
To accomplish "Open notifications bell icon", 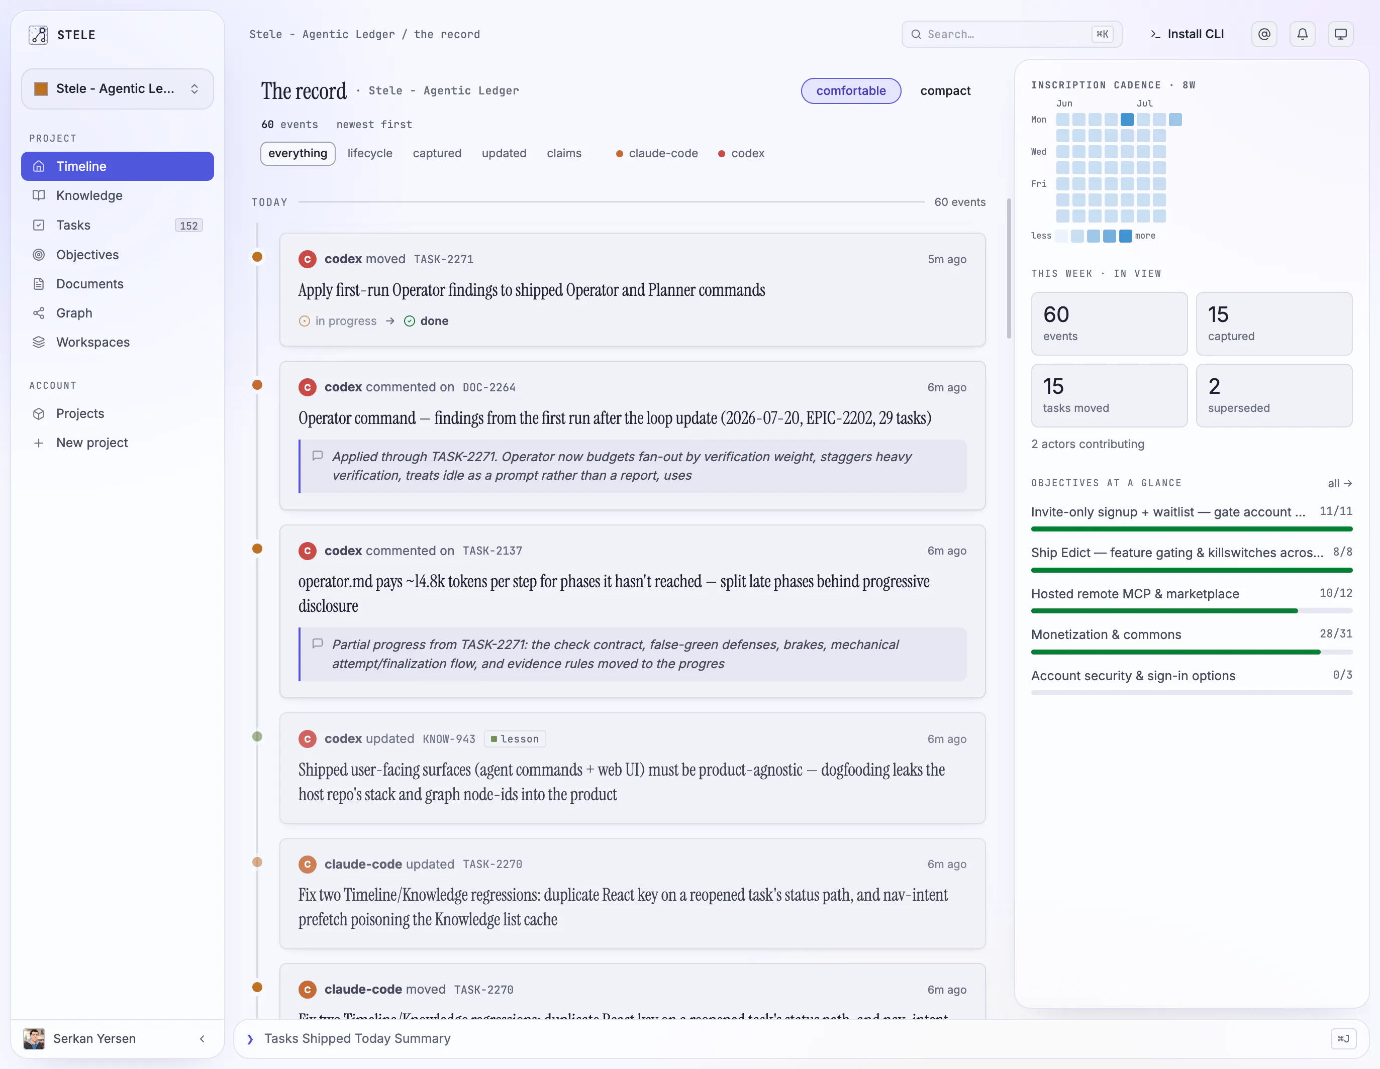I will [1302, 34].
